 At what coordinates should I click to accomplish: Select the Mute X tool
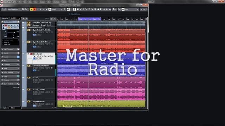pyautogui.click(x=92, y=9)
